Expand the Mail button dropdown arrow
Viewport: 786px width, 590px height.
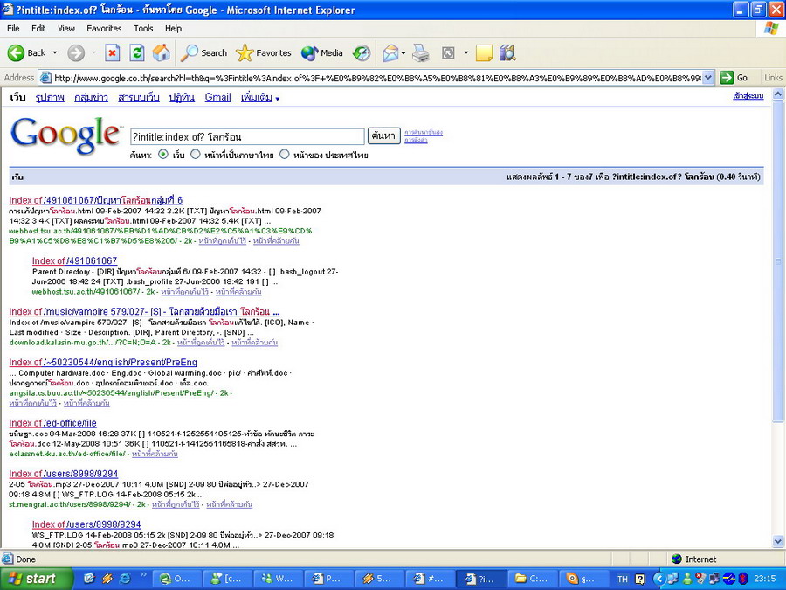[x=403, y=52]
